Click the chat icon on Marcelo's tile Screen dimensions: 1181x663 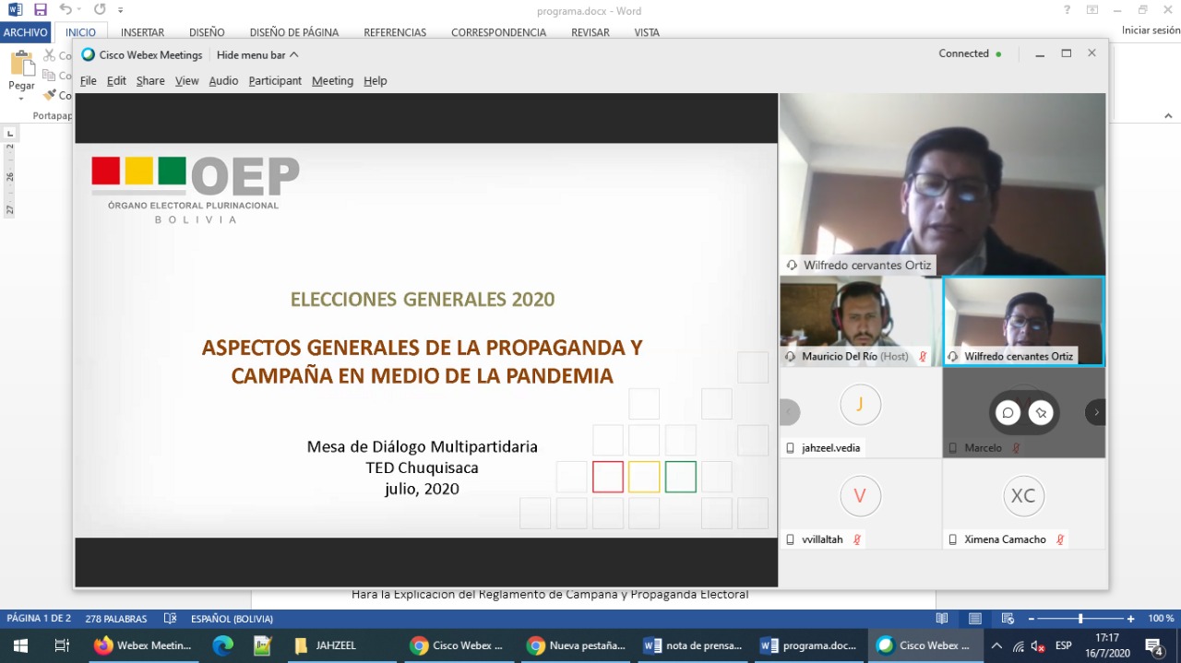1008,413
